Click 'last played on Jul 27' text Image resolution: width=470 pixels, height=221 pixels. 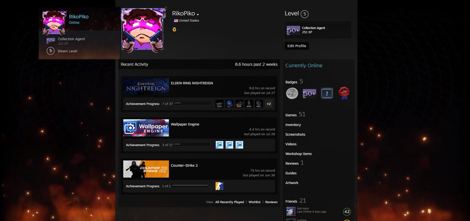(259, 93)
